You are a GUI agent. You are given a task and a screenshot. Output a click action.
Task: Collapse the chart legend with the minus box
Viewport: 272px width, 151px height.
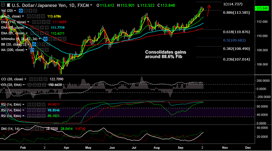[x=3, y=5]
